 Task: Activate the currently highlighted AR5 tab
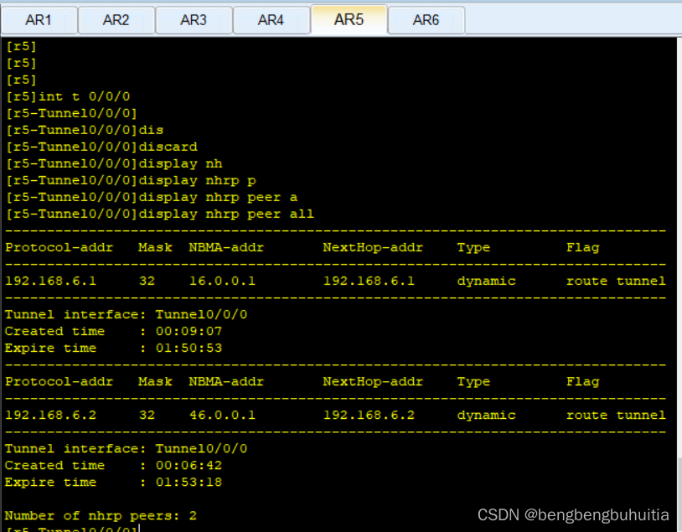[x=349, y=20]
